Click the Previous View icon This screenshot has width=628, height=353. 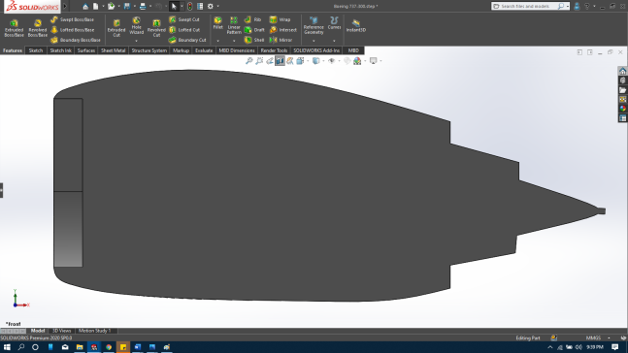[270, 61]
